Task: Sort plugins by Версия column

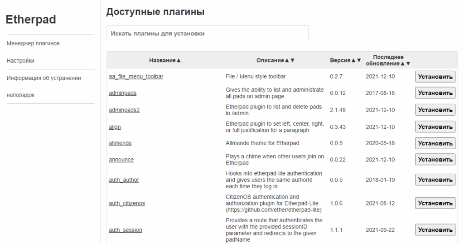Action: tap(345, 60)
